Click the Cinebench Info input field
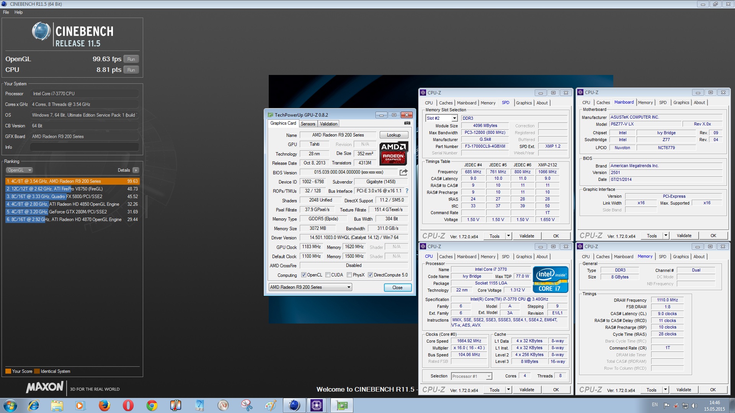735x413 pixels. 84,147
